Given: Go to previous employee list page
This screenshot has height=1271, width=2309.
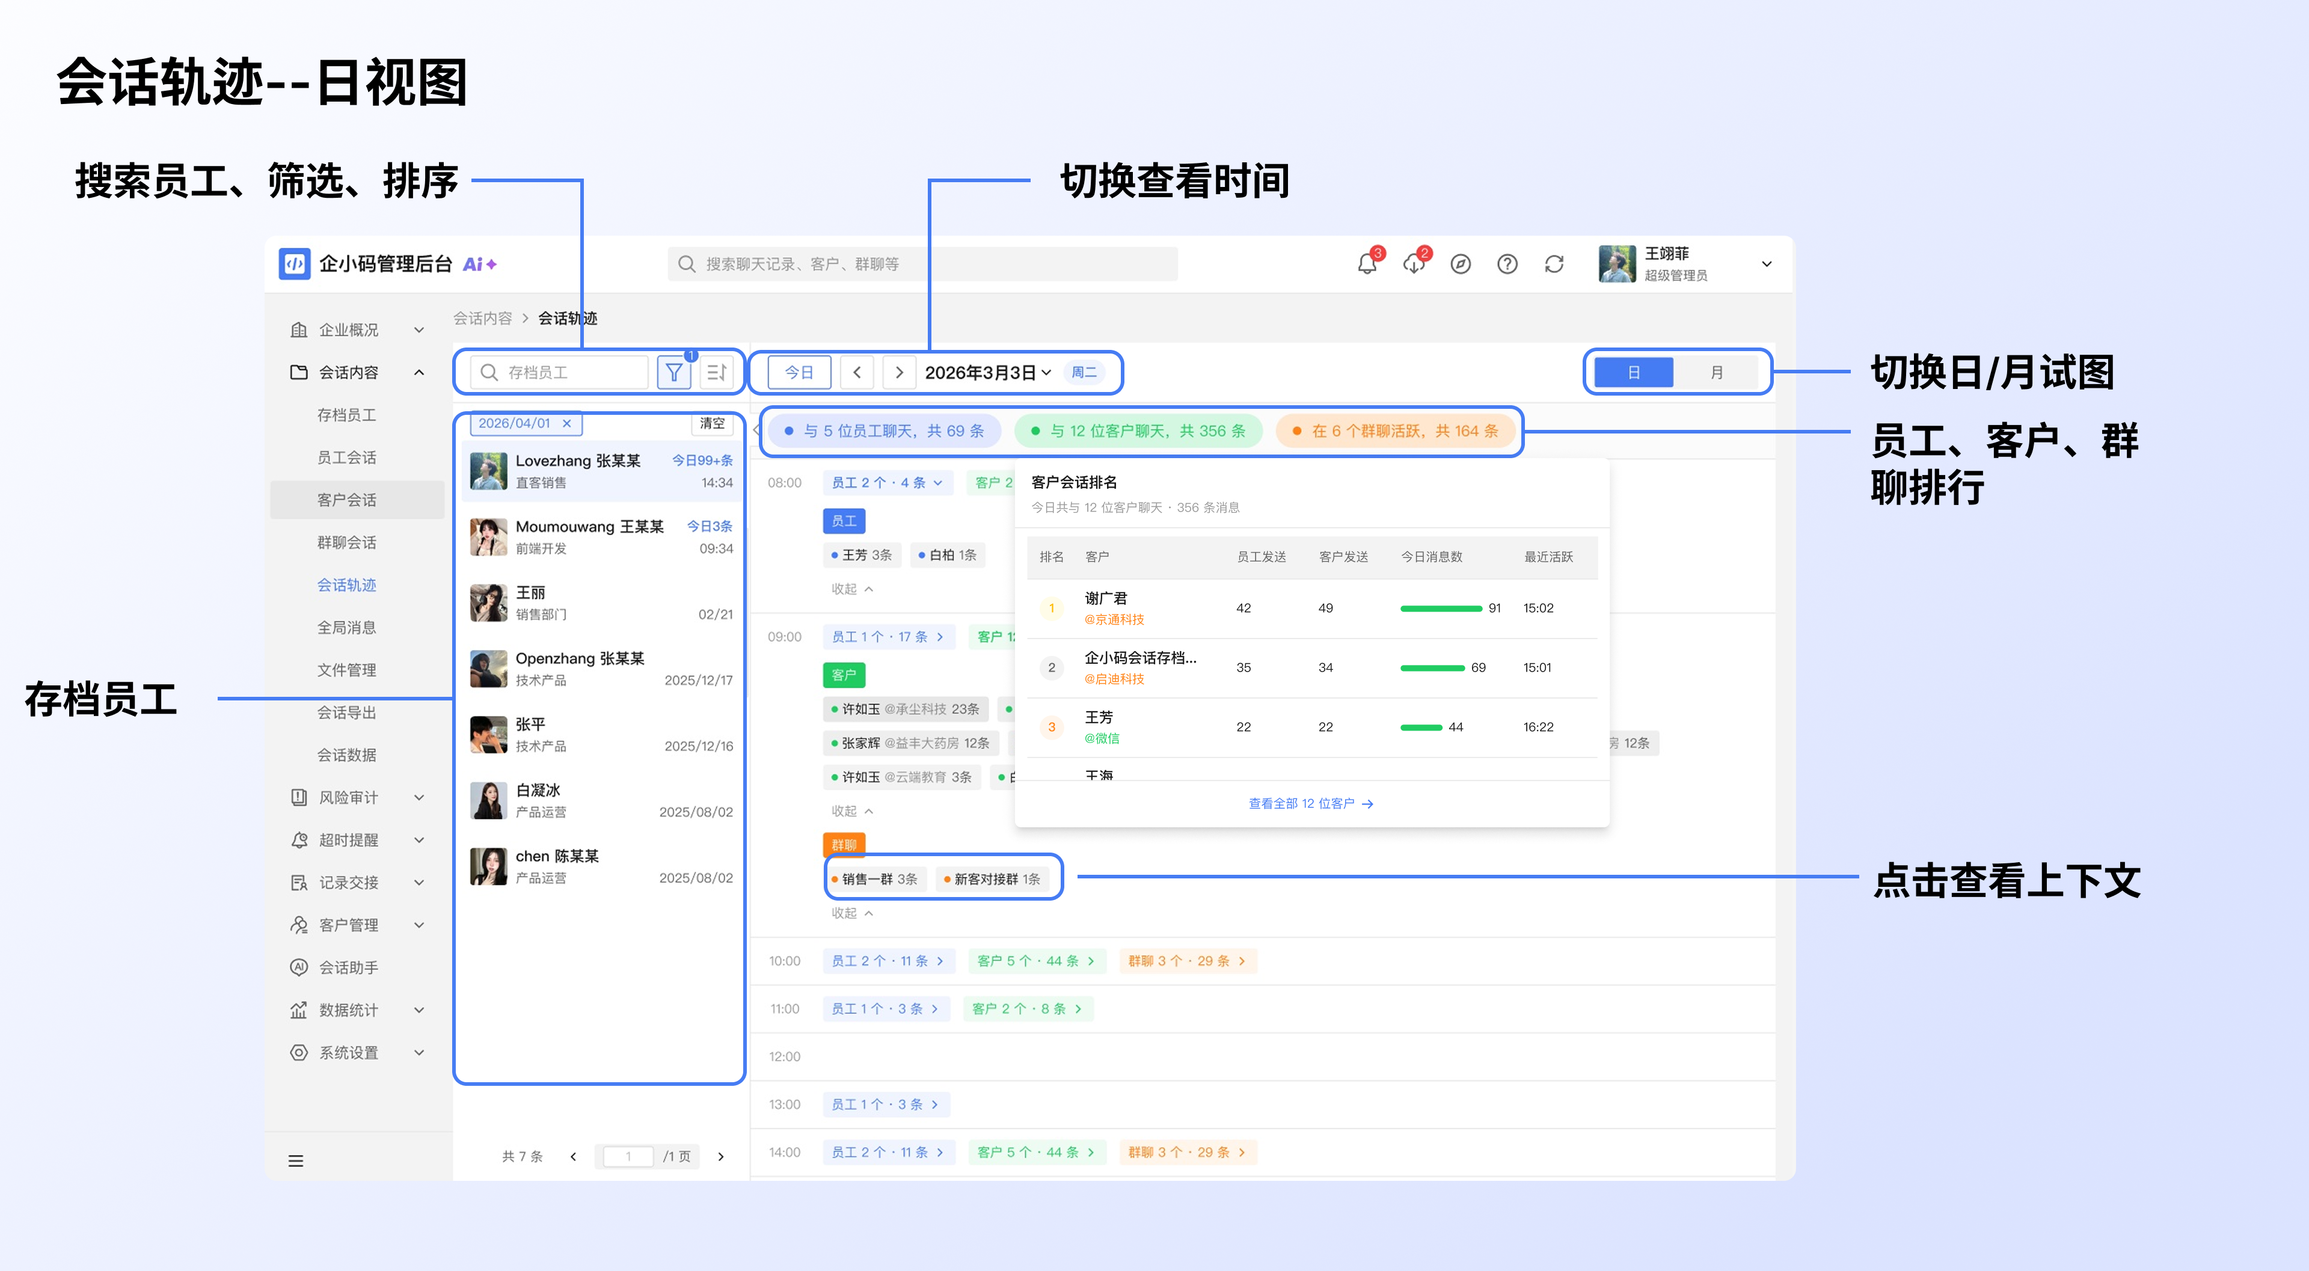Looking at the screenshot, I should pyautogui.click(x=574, y=1156).
